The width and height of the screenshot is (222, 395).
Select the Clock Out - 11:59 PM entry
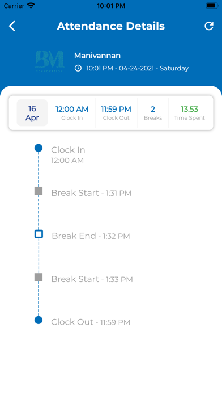pos(91,322)
